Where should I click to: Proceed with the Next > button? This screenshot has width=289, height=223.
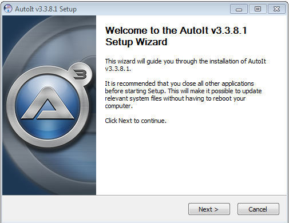pyautogui.click(x=209, y=209)
